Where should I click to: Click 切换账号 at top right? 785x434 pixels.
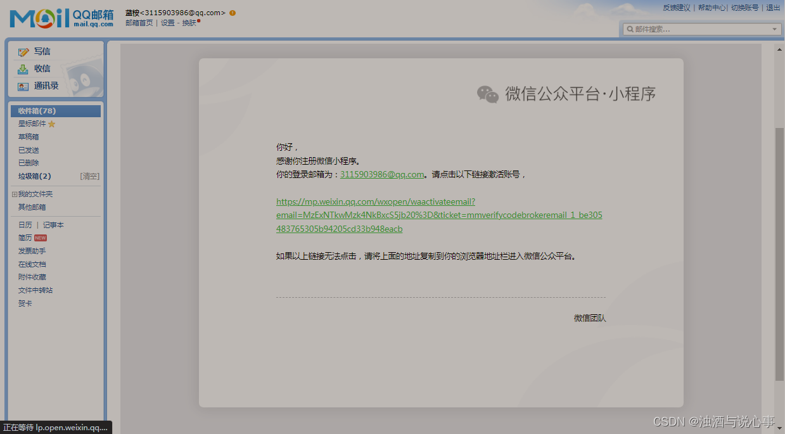point(744,8)
